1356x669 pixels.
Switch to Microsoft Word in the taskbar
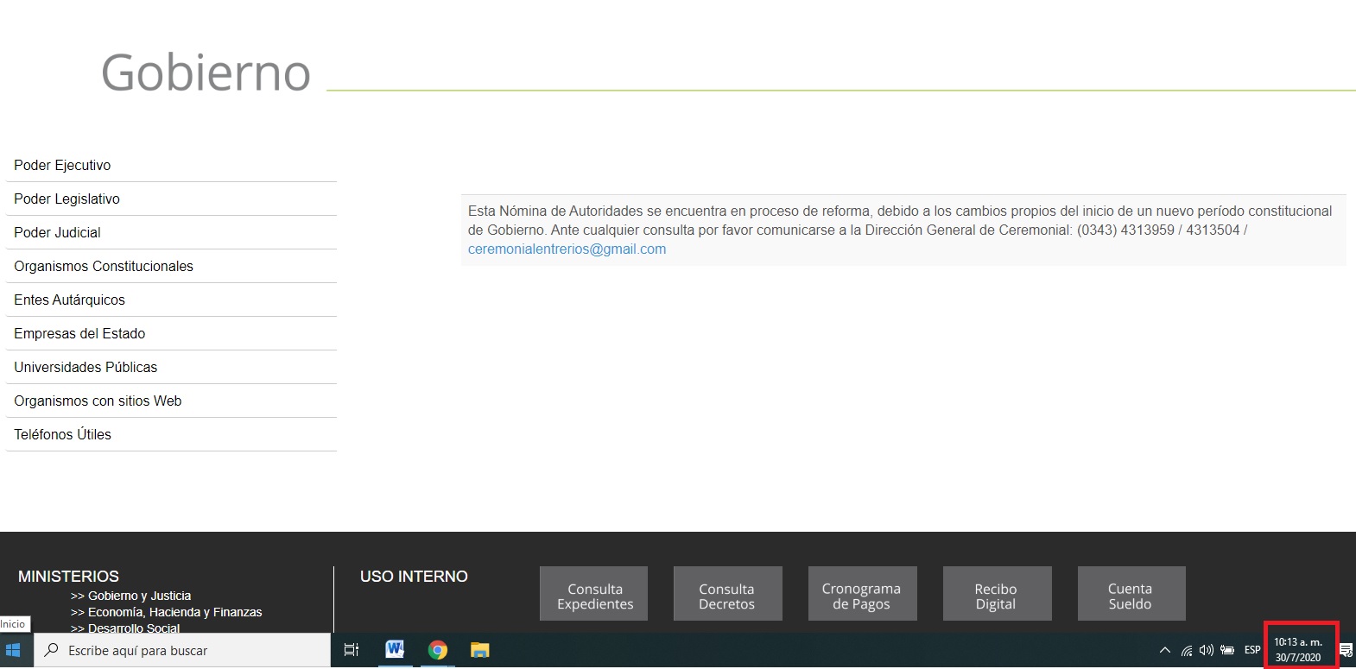point(395,650)
